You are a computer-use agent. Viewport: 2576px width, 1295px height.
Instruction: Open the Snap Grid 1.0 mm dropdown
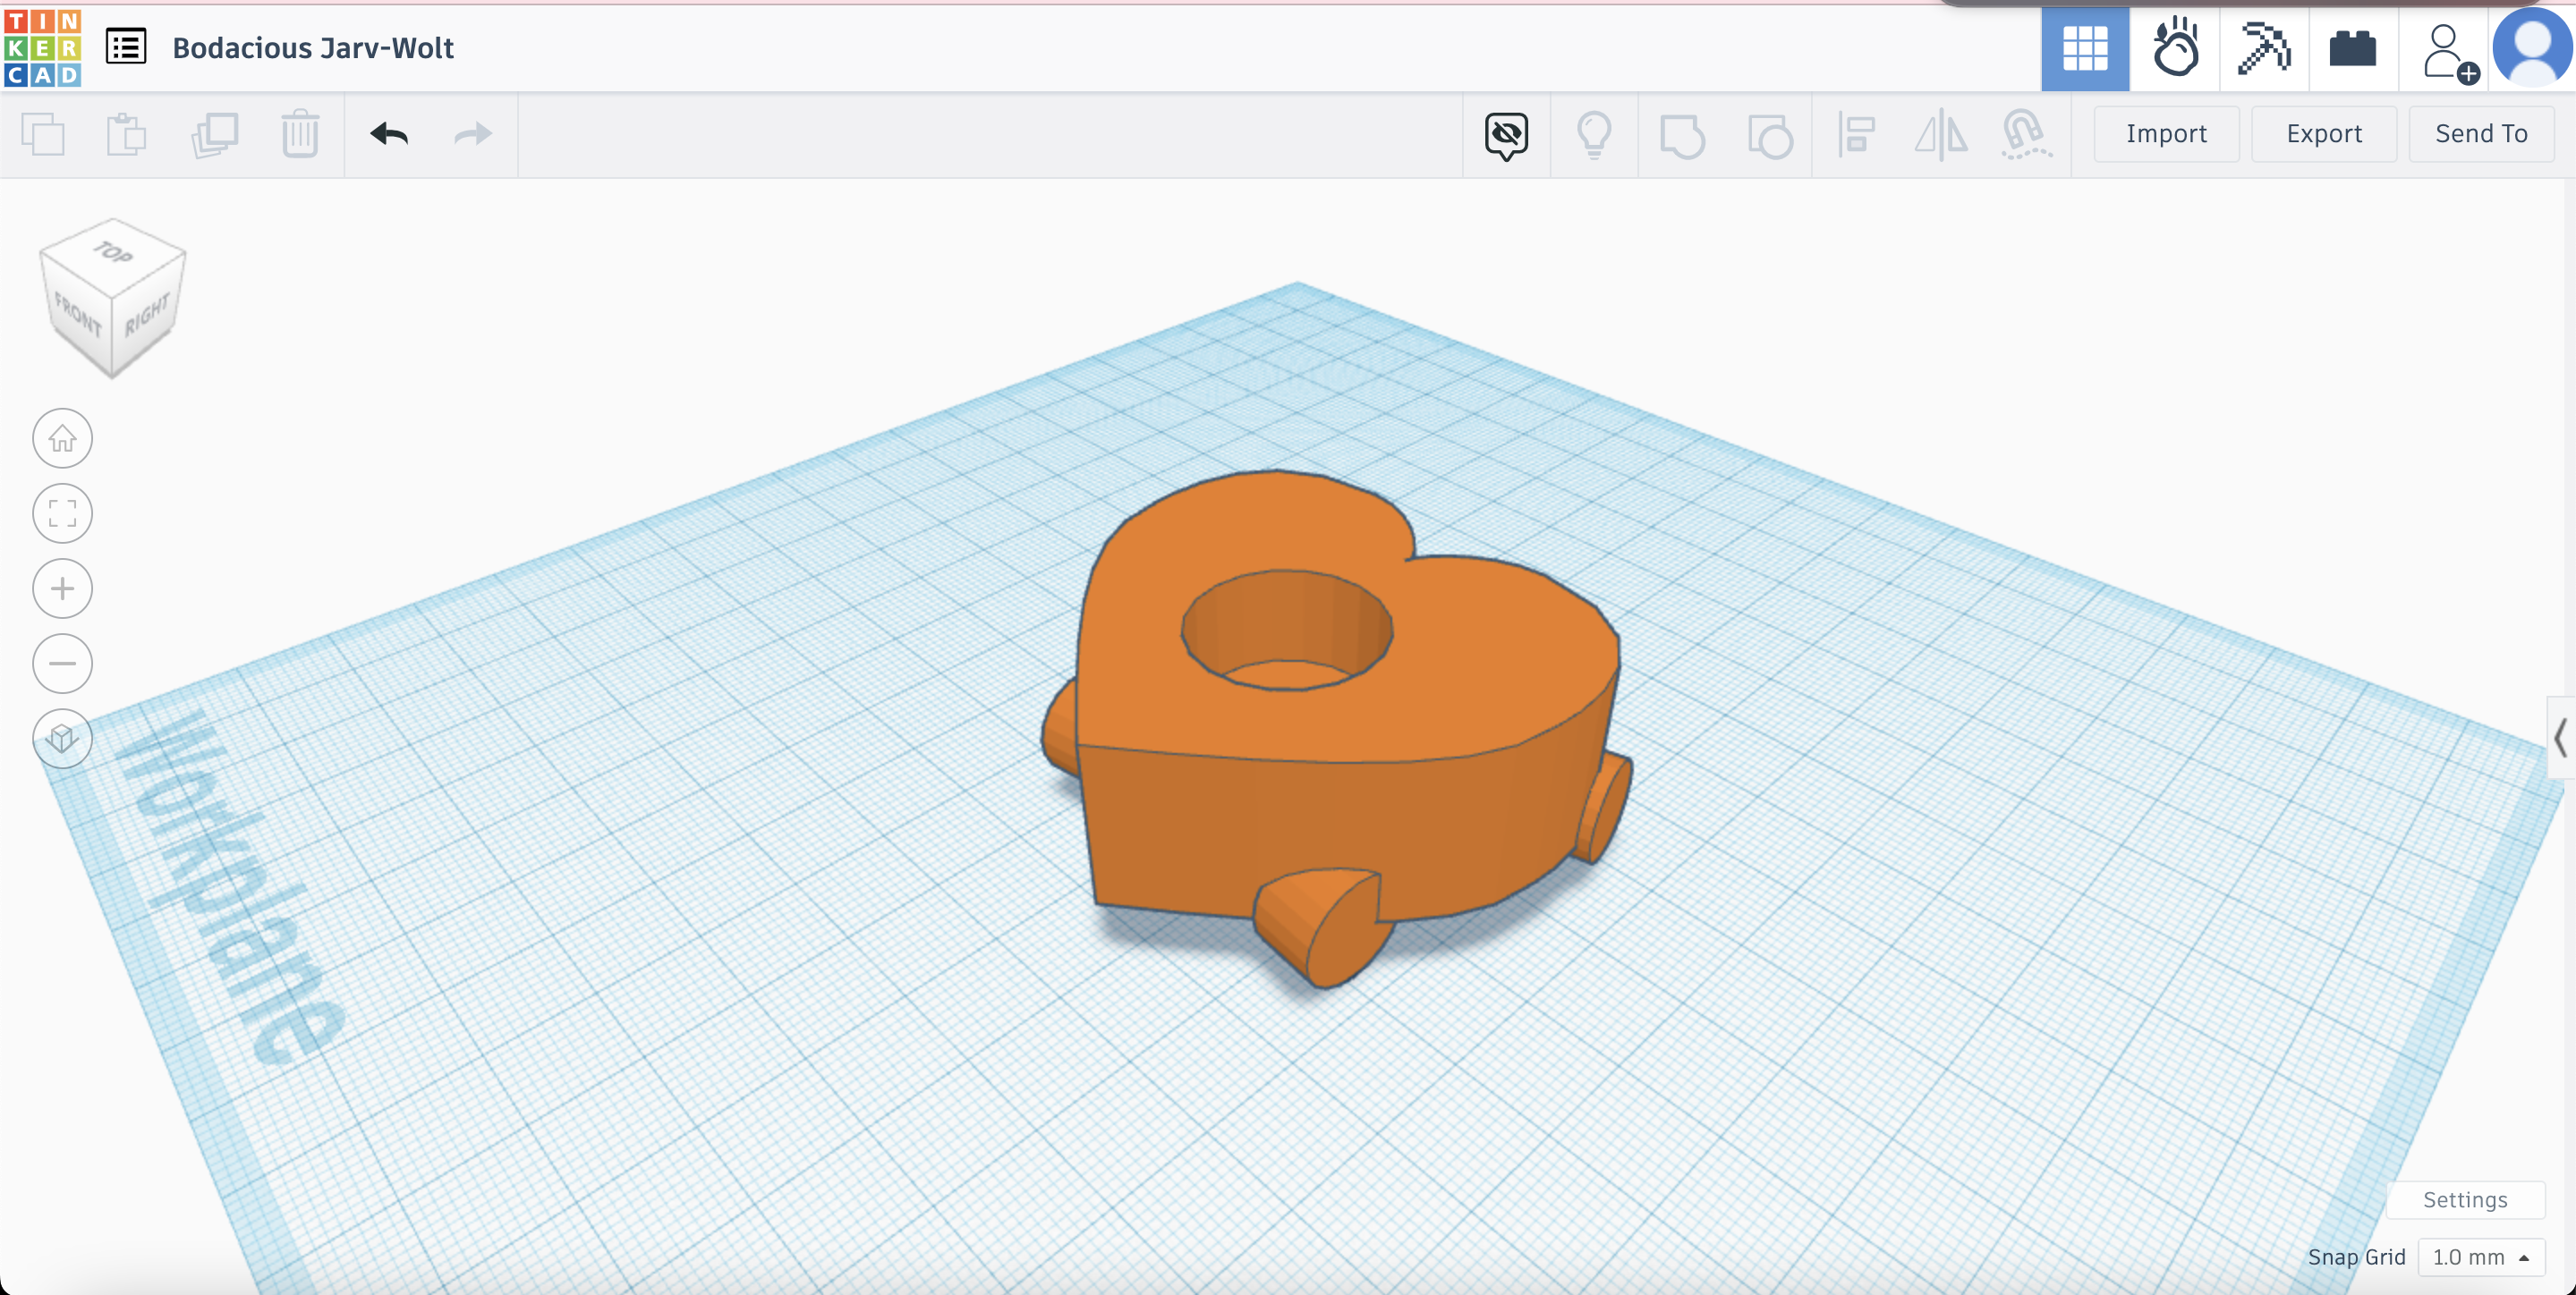click(2481, 1257)
